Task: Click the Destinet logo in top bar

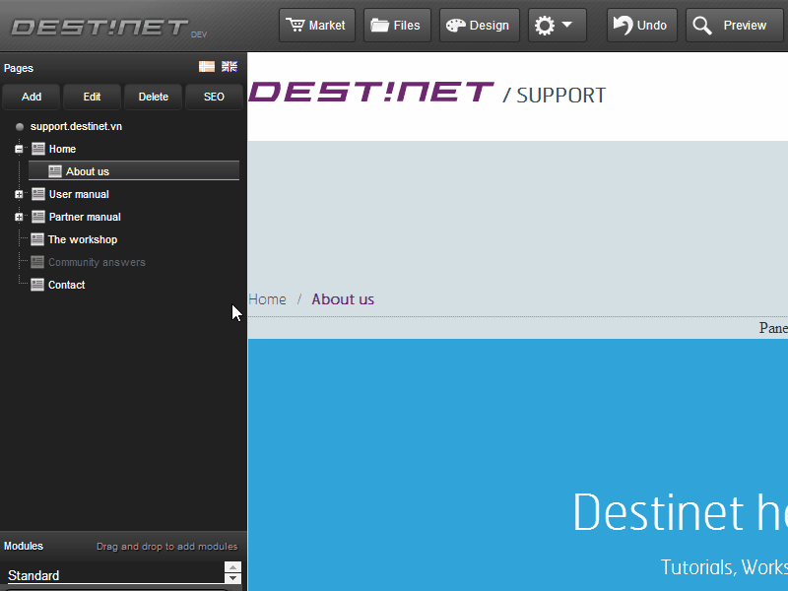Action: (98, 27)
